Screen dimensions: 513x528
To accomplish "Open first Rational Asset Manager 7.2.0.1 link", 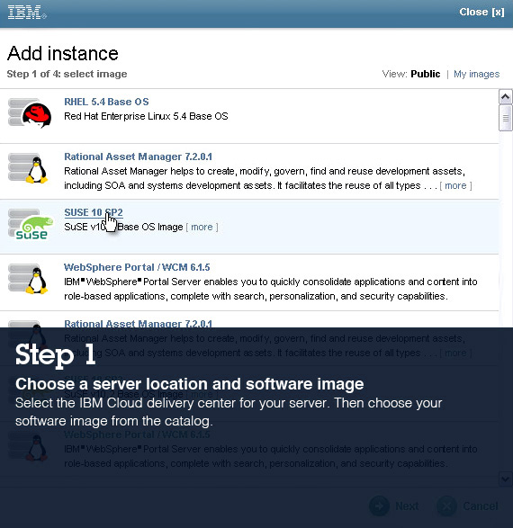I will click(x=138, y=157).
